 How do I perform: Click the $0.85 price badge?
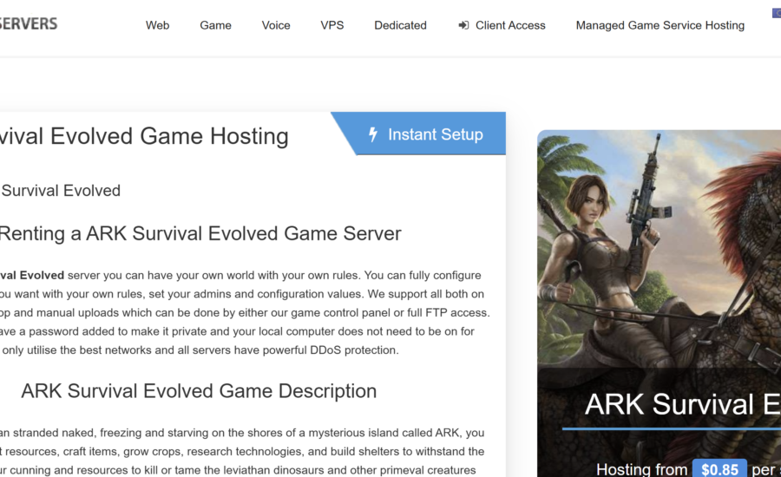(x=719, y=469)
